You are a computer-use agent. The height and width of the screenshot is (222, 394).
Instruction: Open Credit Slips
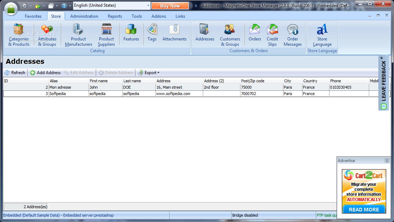[272, 35]
